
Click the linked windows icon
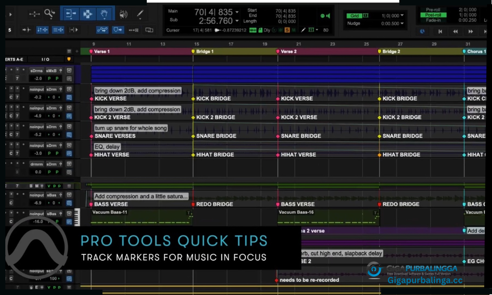(x=149, y=30)
